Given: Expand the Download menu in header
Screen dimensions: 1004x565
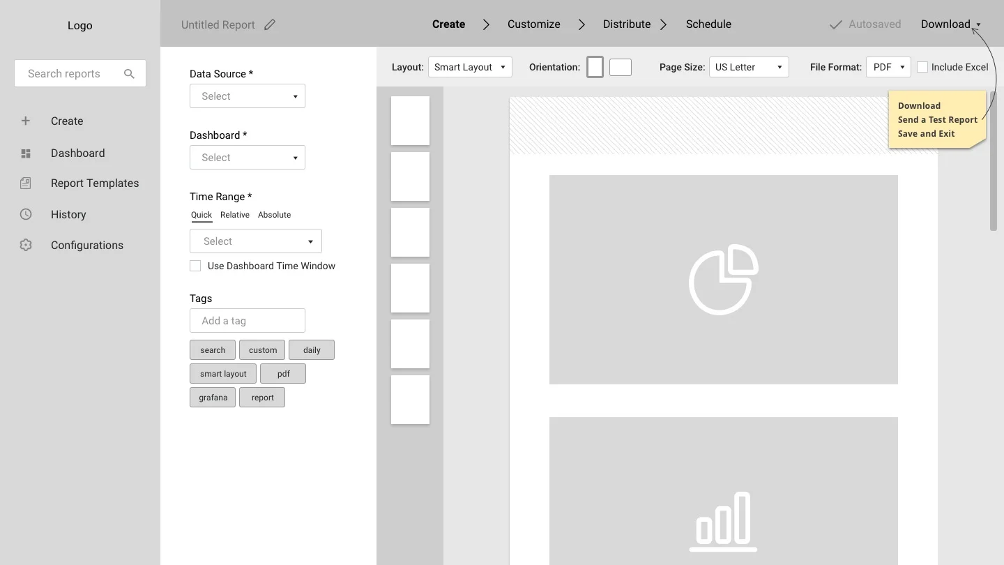Looking at the screenshot, I should (x=951, y=24).
